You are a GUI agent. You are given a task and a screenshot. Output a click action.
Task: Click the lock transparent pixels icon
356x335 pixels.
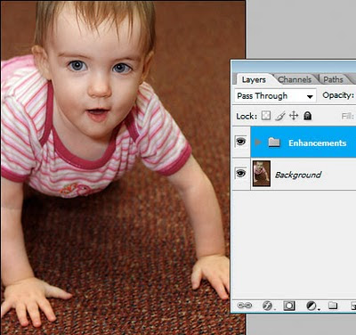(x=266, y=116)
